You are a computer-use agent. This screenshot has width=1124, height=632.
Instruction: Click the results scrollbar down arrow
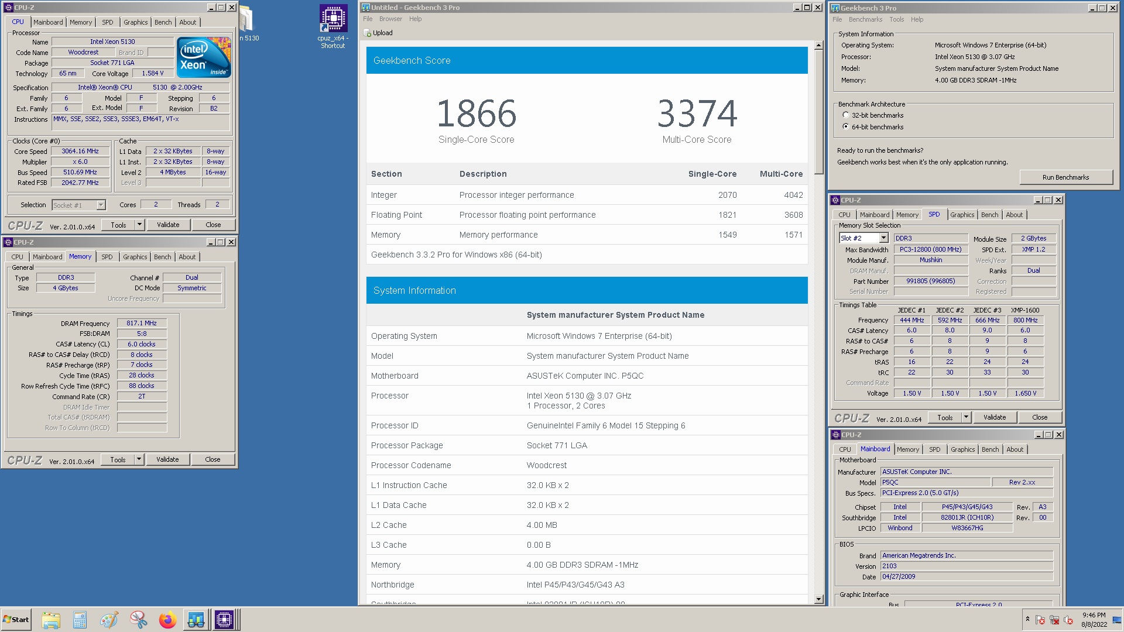click(x=818, y=599)
